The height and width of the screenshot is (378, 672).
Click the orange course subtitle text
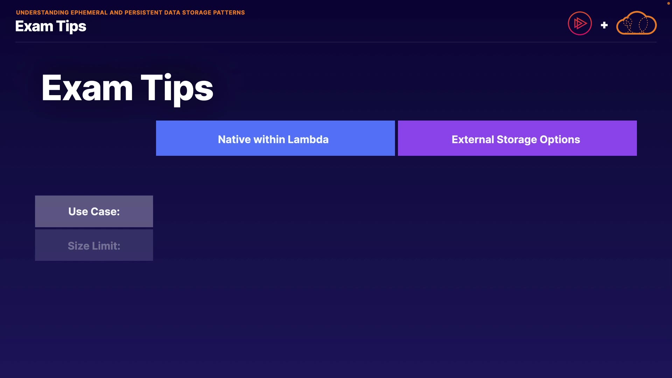pyautogui.click(x=130, y=13)
